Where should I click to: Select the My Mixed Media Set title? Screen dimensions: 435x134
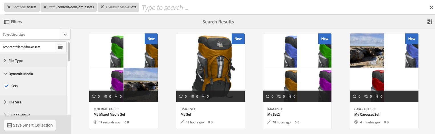click(110, 114)
